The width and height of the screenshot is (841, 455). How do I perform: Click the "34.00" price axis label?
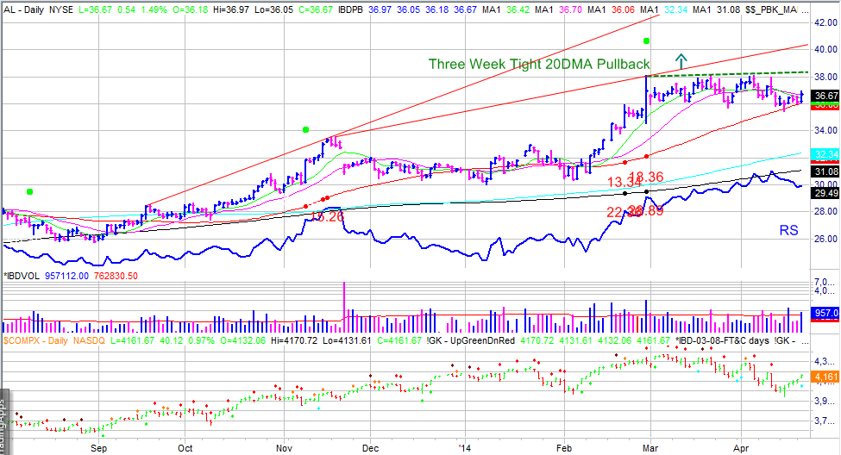point(825,130)
